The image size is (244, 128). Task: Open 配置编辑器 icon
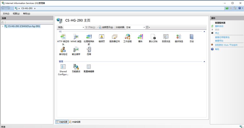pos(89,67)
